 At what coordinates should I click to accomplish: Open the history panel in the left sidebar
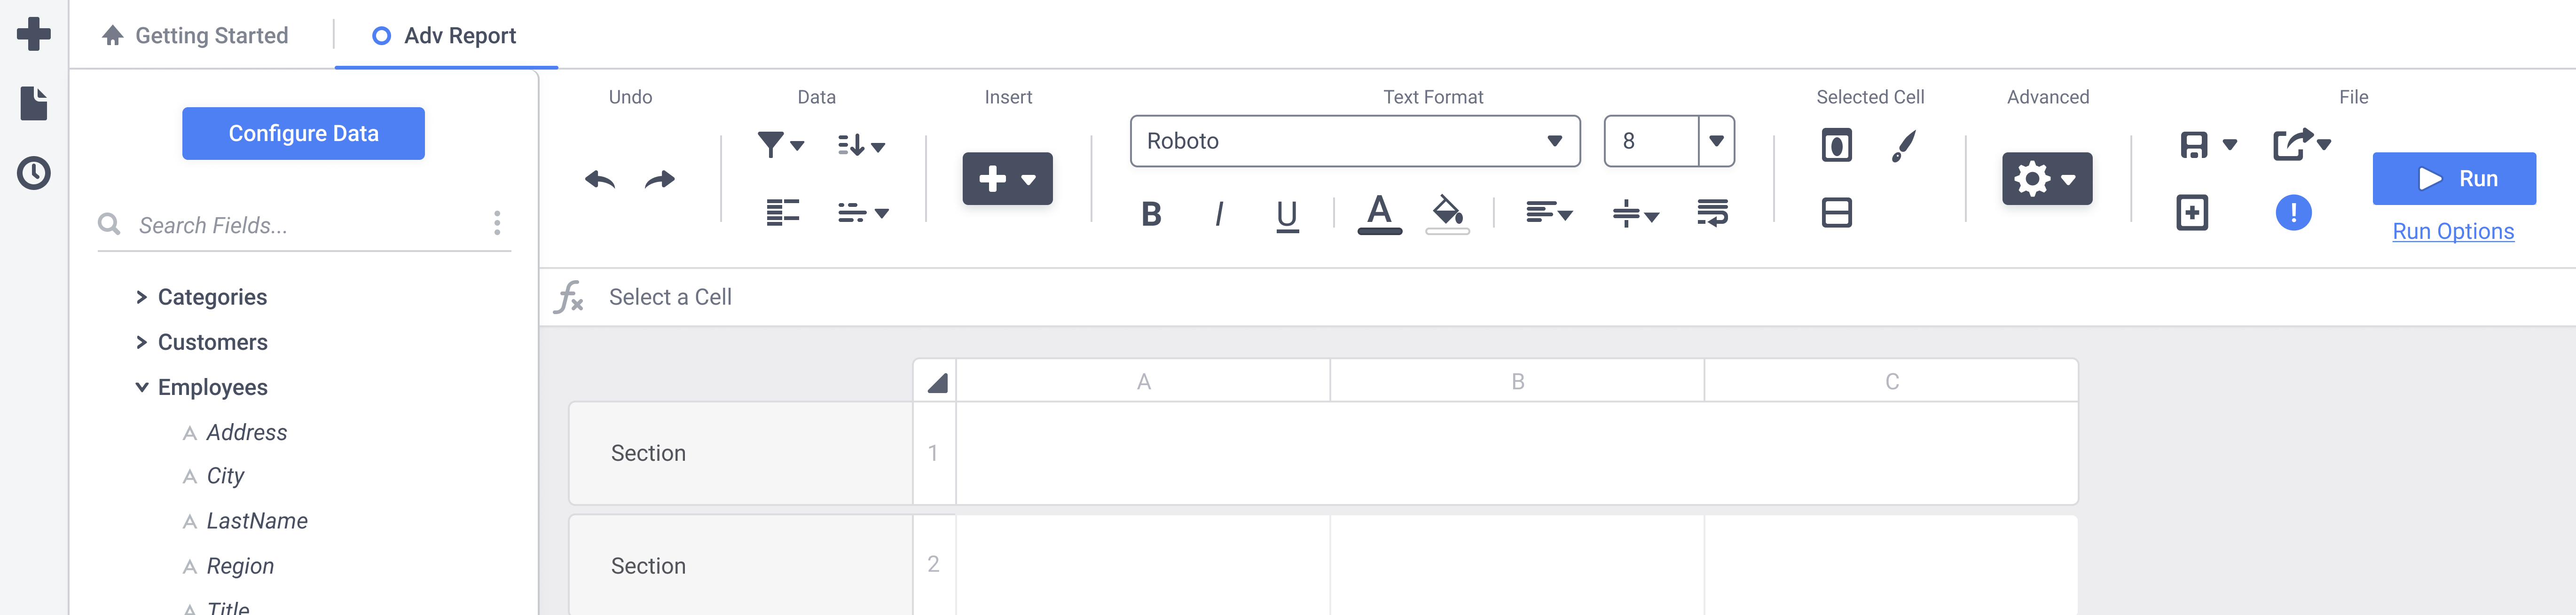[33, 172]
